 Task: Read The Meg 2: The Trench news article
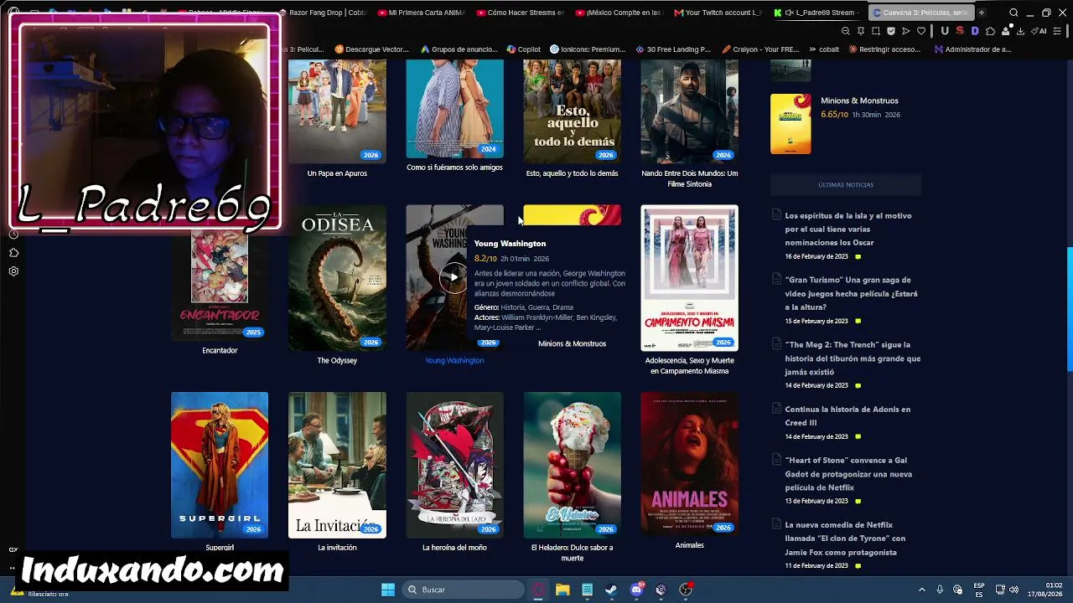853,358
